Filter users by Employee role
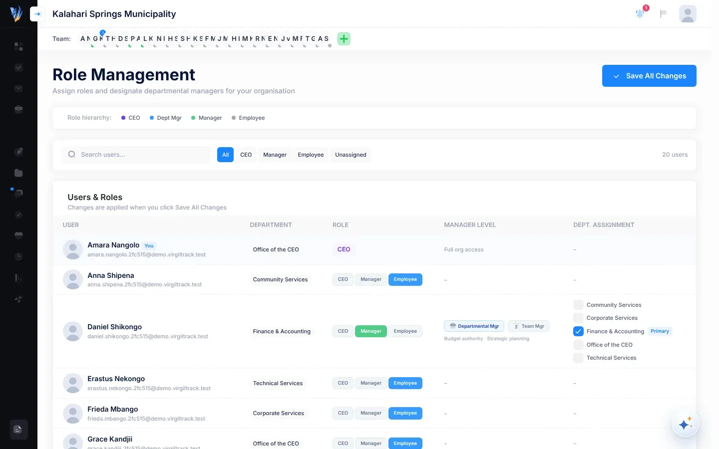The height and width of the screenshot is (449, 719). point(311,155)
